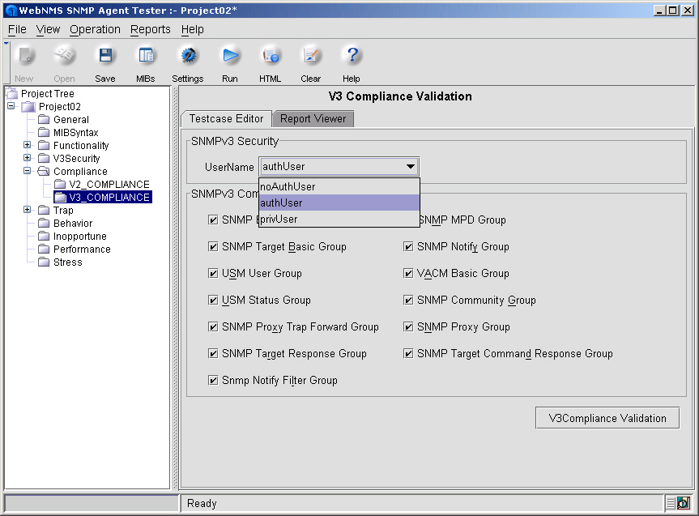Toggle SNMP Notify Group checkbox
This screenshot has height=516, width=699.
click(408, 246)
